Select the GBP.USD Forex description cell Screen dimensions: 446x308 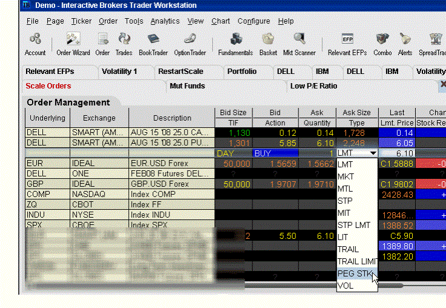pyautogui.click(x=171, y=184)
